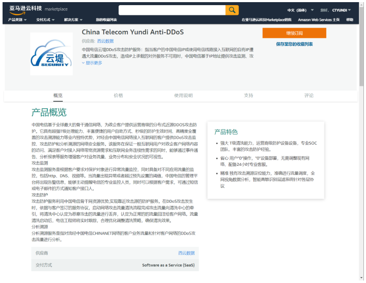Click the 产品概览 heading
The image size is (366, 283).
49,112
